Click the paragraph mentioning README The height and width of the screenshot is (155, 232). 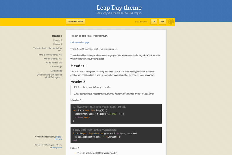tap(115, 57)
